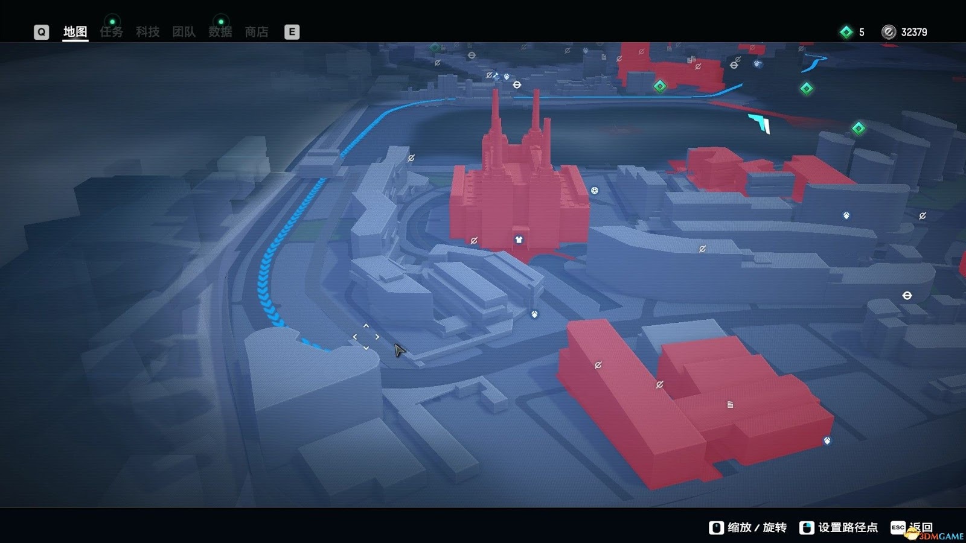
Task: Select the Underground marker at the top right riverbank
Action: pos(734,65)
